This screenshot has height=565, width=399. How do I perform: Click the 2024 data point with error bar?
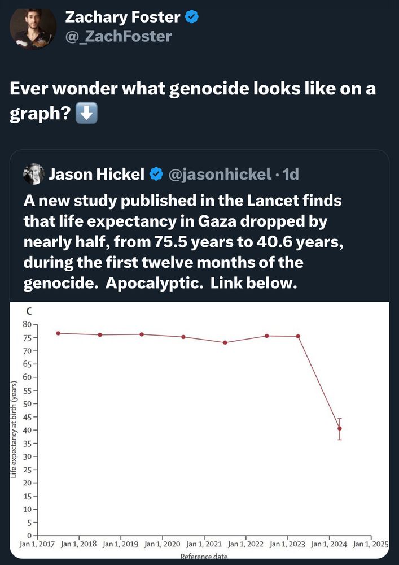[x=340, y=428]
